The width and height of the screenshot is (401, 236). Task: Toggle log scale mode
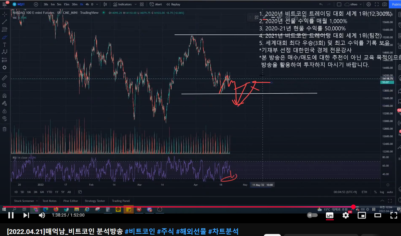pos(382,192)
